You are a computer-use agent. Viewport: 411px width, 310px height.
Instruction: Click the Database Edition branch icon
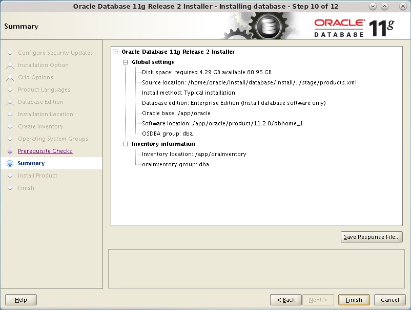pos(10,102)
